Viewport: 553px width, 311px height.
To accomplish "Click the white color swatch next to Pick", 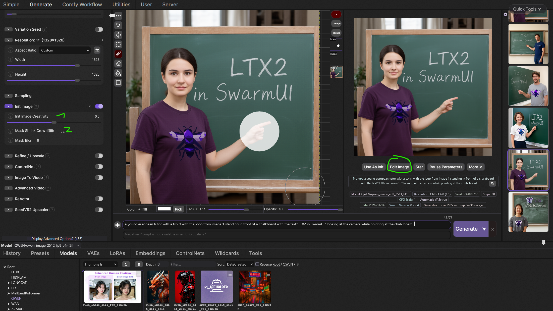I will click(x=164, y=209).
